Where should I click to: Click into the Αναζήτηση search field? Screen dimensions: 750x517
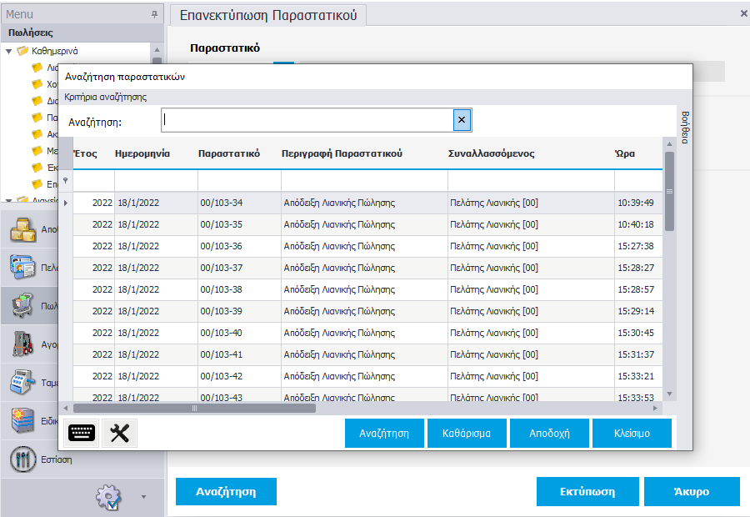307,121
